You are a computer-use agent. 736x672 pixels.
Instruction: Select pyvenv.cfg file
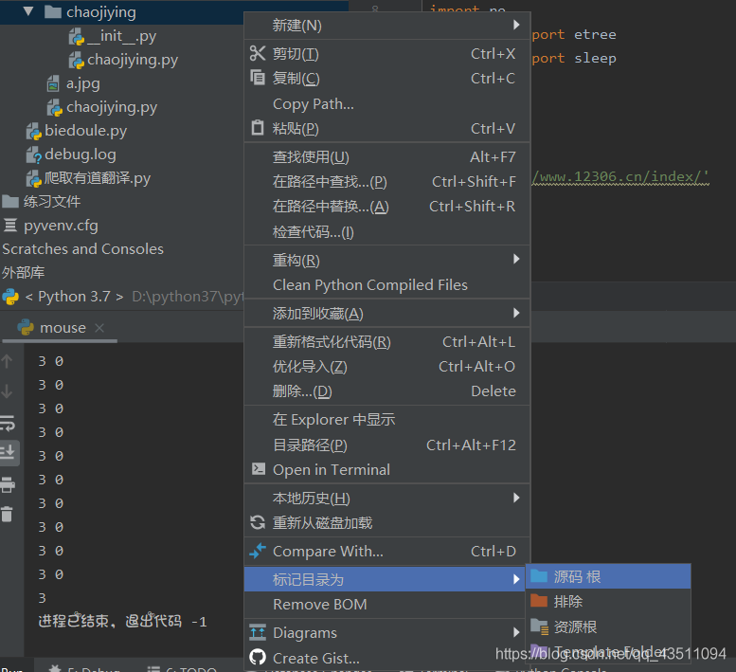[x=51, y=226]
